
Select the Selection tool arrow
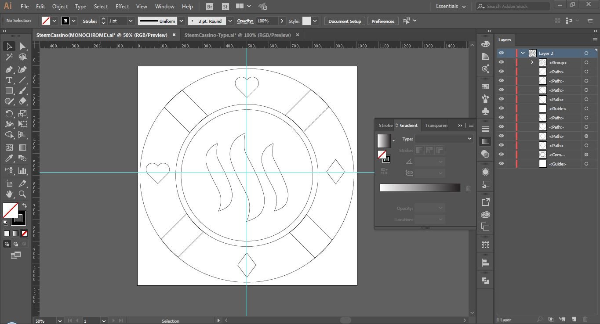coord(9,46)
